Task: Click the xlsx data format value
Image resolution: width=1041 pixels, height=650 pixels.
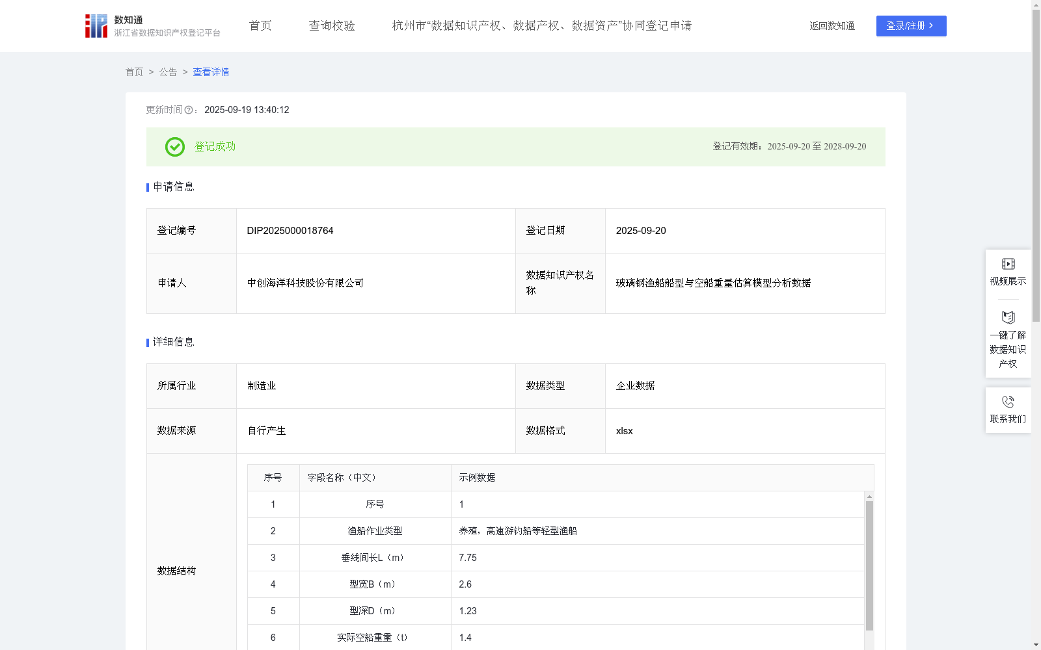Action: coord(624,431)
